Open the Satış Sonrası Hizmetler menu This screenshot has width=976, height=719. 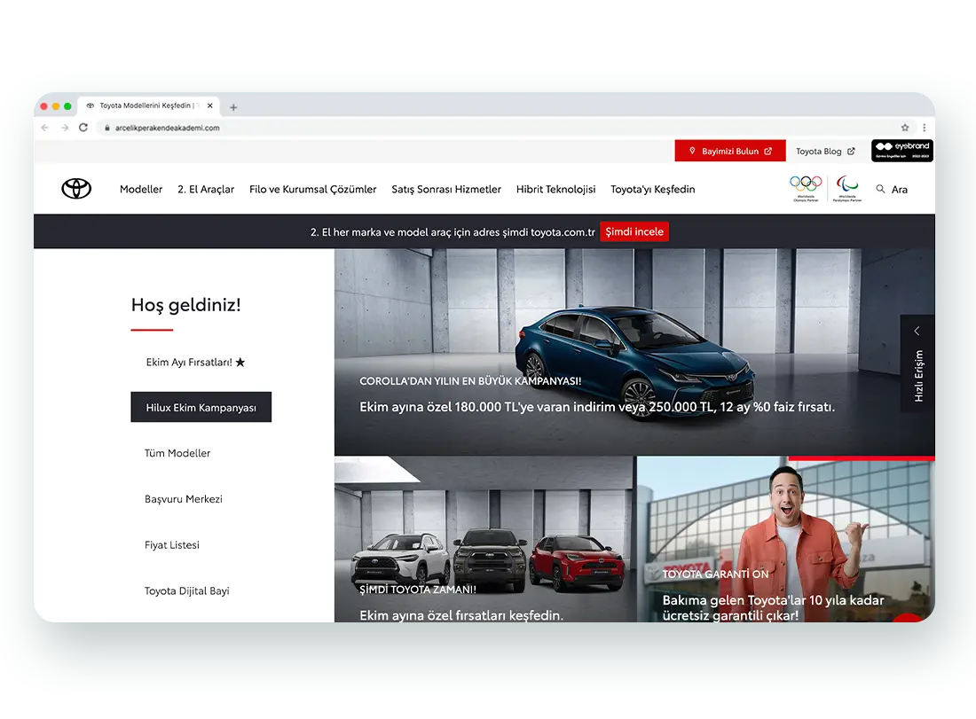(446, 189)
